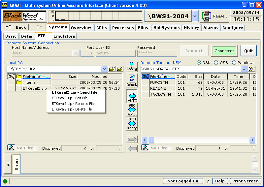The image size is (264, 187).
Task: Receive file from remote with left arrow
Action: pyautogui.click(x=132, y=148)
